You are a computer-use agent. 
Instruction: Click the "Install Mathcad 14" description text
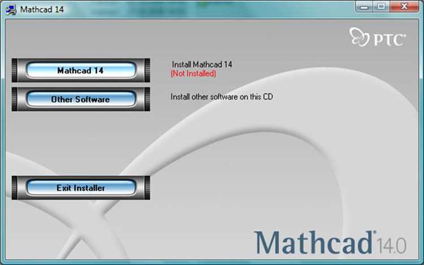202,64
